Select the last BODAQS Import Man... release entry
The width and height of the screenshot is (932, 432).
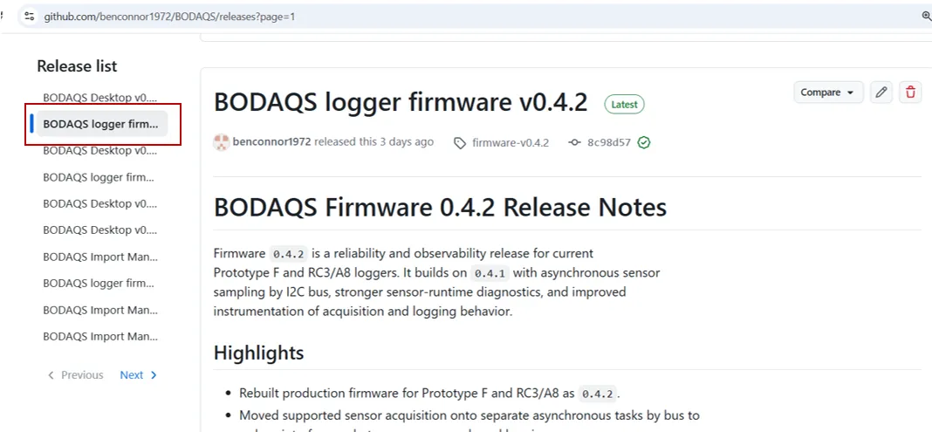point(99,336)
